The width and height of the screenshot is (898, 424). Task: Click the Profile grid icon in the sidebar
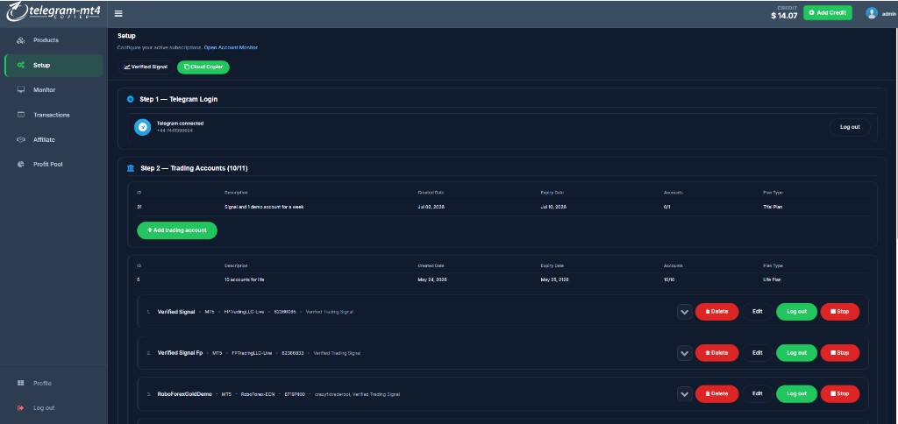click(x=21, y=384)
